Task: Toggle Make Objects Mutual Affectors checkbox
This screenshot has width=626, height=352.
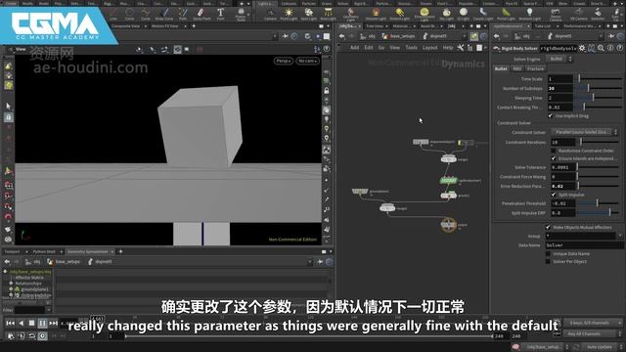Action: click(x=548, y=227)
